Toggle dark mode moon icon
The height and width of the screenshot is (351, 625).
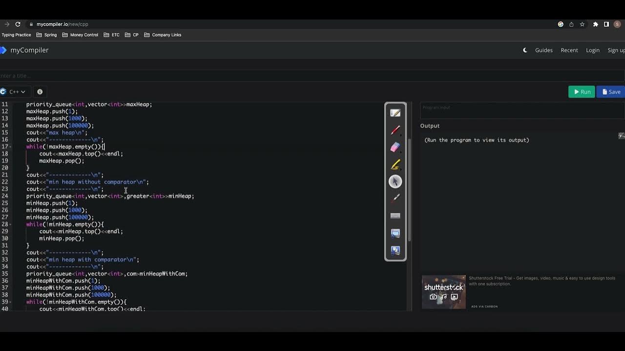pyautogui.click(x=525, y=50)
